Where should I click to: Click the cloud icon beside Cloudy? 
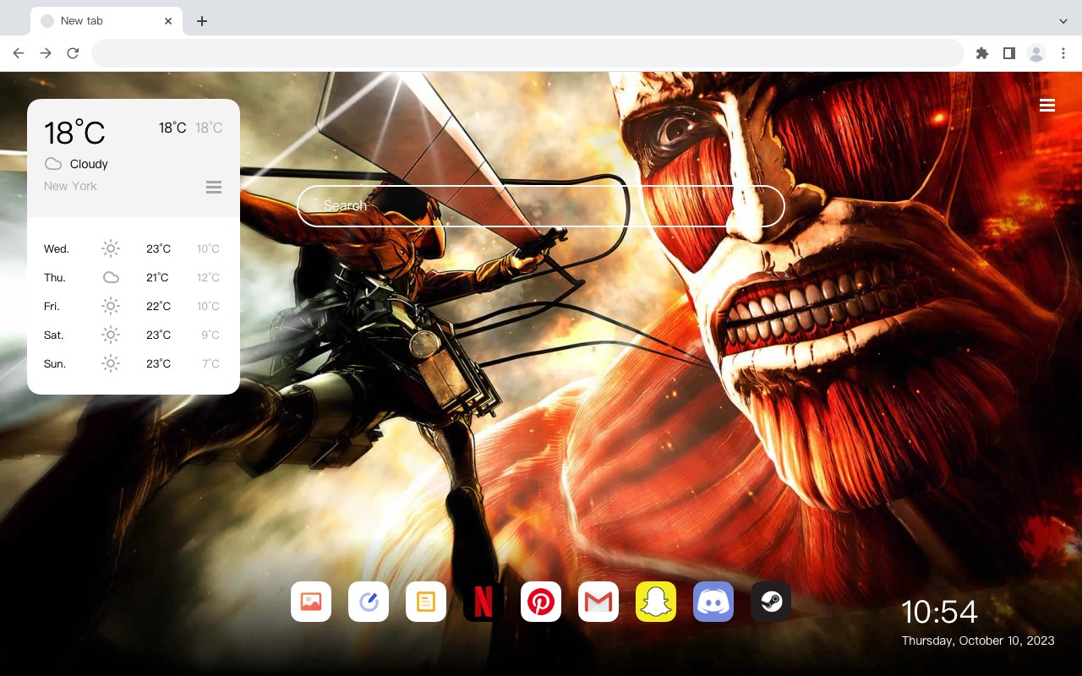pyautogui.click(x=52, y=164)
